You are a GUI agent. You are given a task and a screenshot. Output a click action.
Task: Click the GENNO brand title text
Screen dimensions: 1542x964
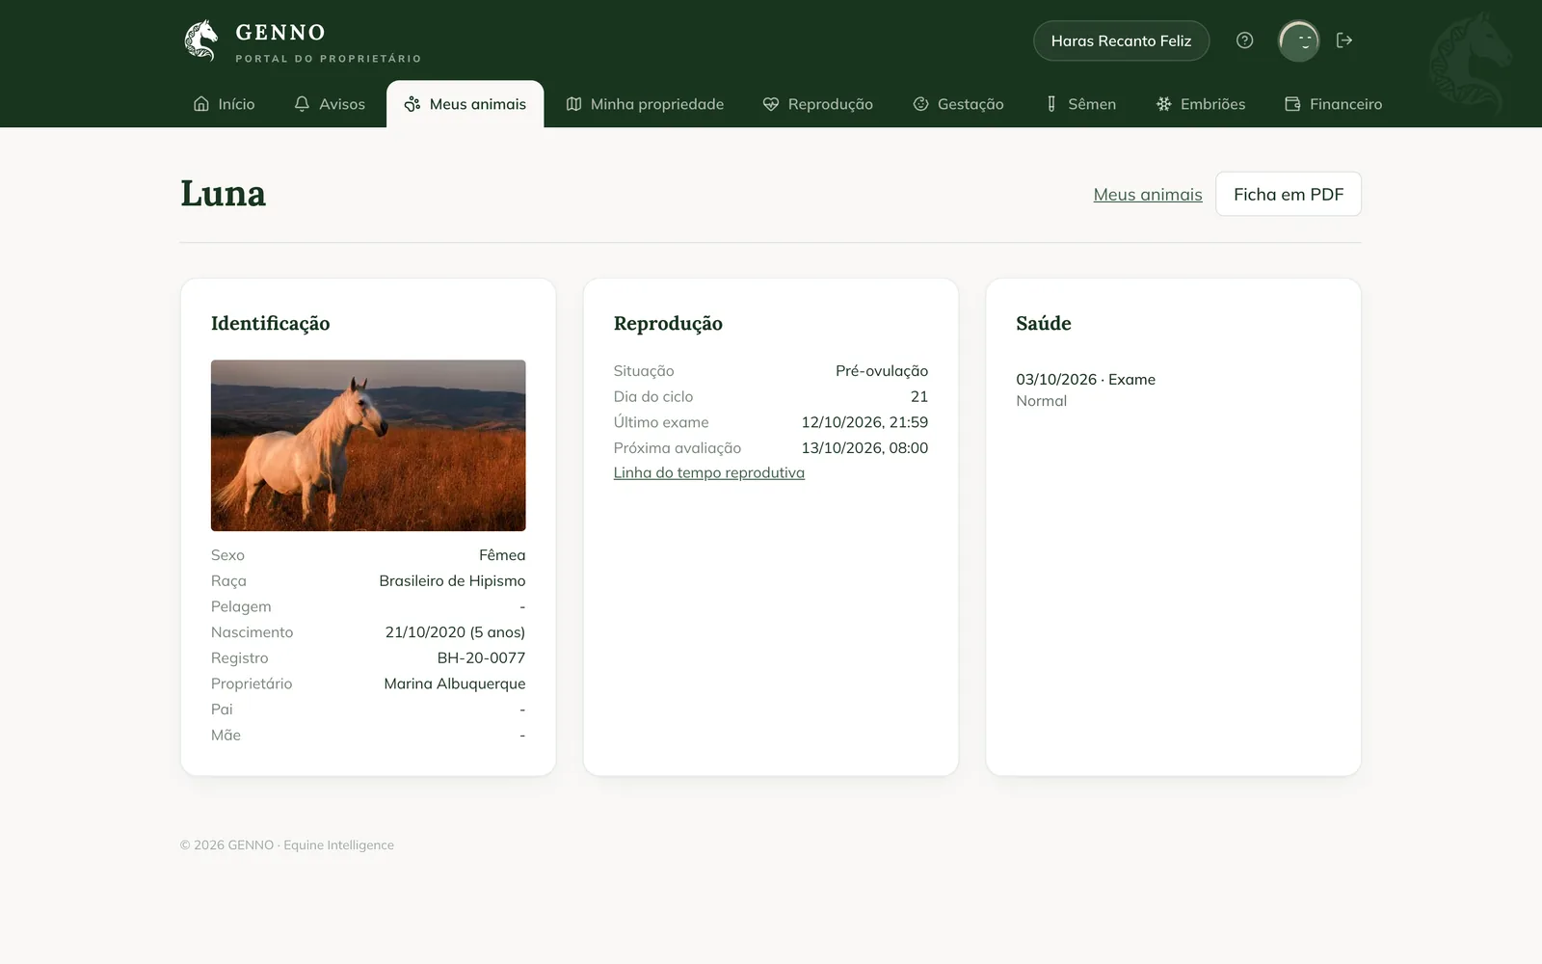280,33
